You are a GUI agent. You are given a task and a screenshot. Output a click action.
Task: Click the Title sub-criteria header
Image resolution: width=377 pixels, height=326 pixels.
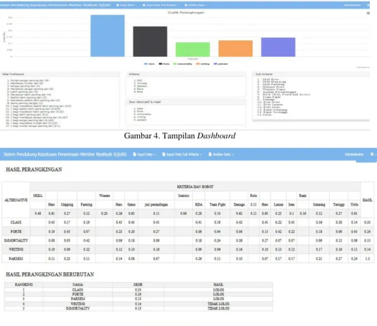point(354,205)
